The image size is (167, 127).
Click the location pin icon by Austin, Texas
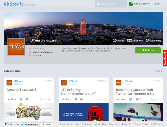tap(30, 49)
